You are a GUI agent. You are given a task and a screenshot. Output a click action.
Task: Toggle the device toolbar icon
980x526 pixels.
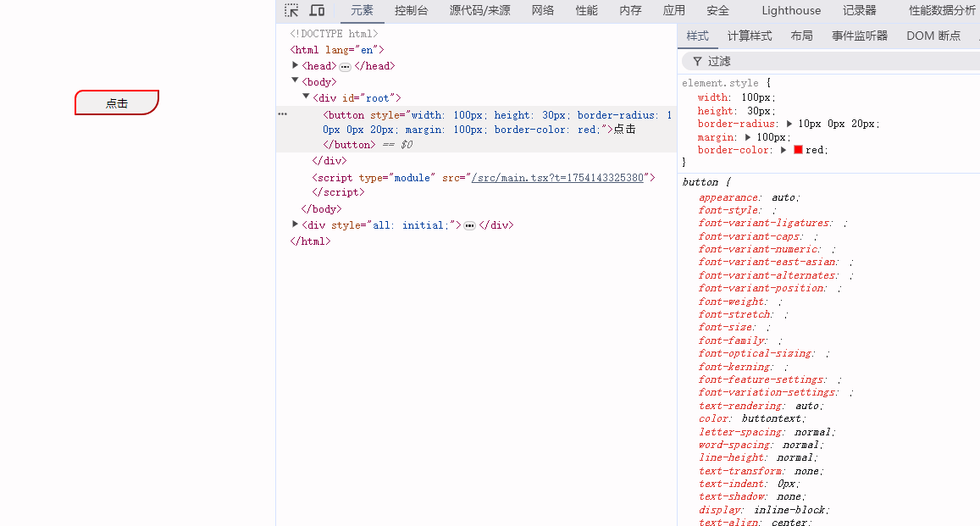318,11
